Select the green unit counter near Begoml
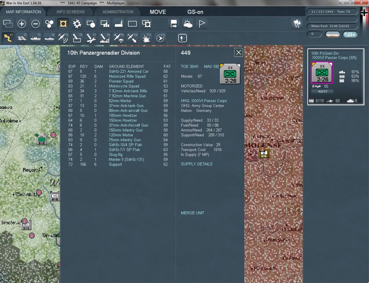369x283 pixels. (x=41, y=140)
